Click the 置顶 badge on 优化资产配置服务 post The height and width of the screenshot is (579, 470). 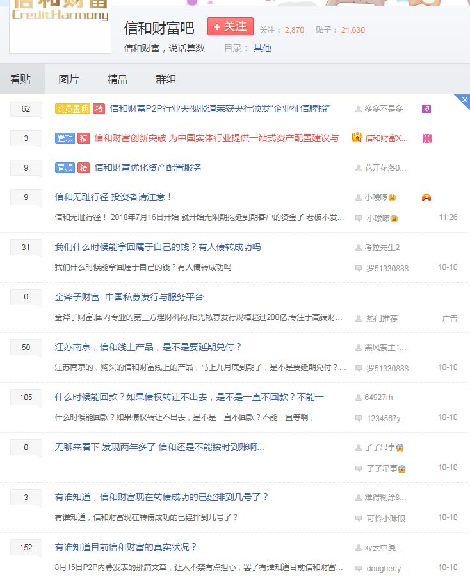pos(65,167)
